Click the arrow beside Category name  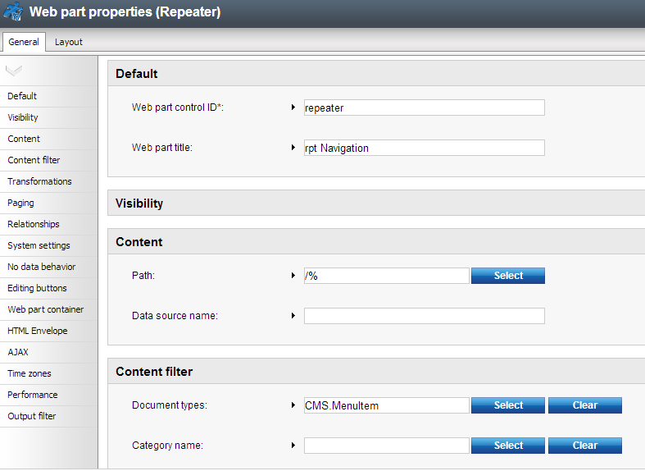pyautogui.click(x=293, y=446)
